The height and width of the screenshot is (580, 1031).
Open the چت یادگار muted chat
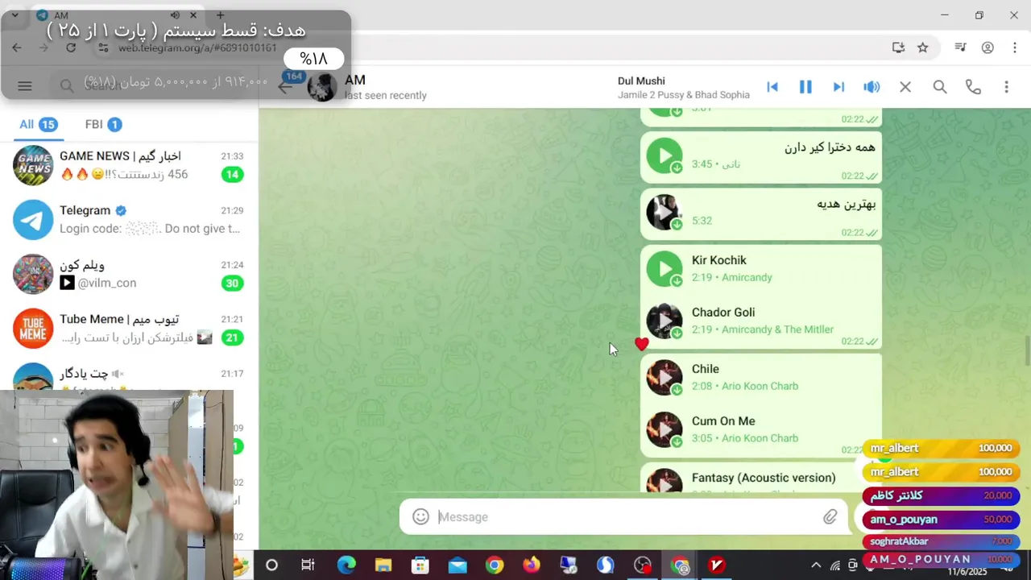(x=129, y=374)
